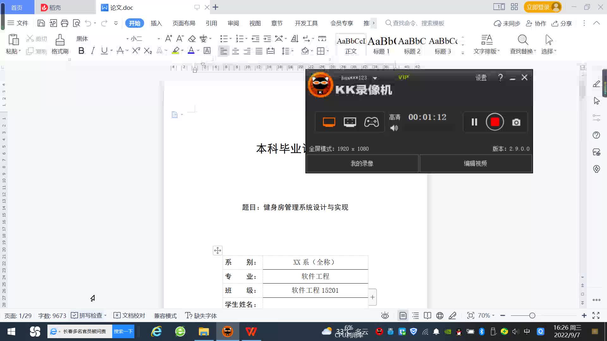Viewport: 607px width, 341px height.
Task: Select game recording mode icon
Action: point(371,122)
